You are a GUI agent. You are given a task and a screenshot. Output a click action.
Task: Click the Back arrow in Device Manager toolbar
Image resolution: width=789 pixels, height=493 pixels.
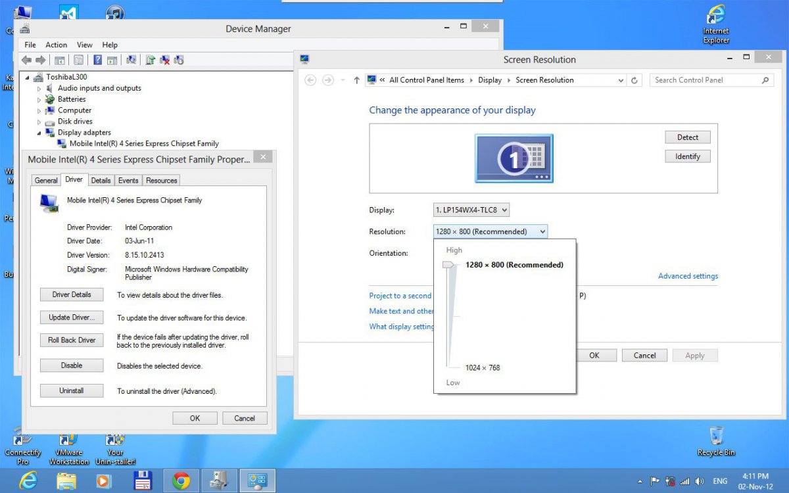pyautogui.click(x=26, y=60)
